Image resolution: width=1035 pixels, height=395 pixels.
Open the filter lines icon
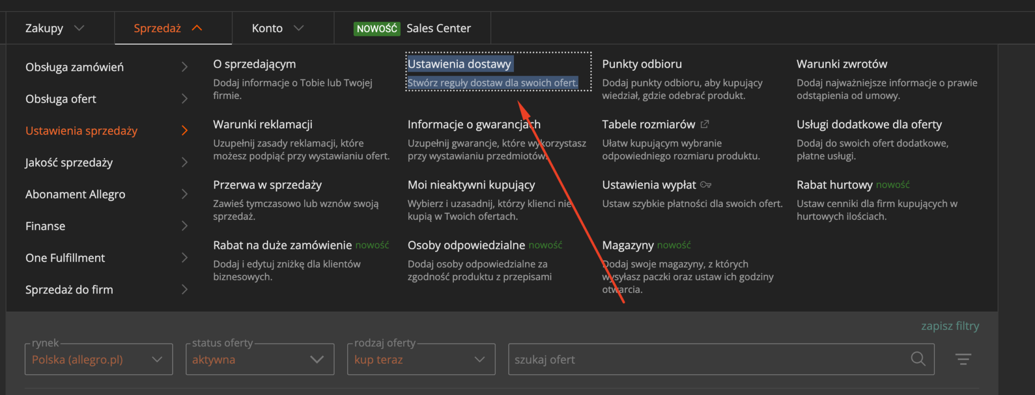tap(963, 359)
